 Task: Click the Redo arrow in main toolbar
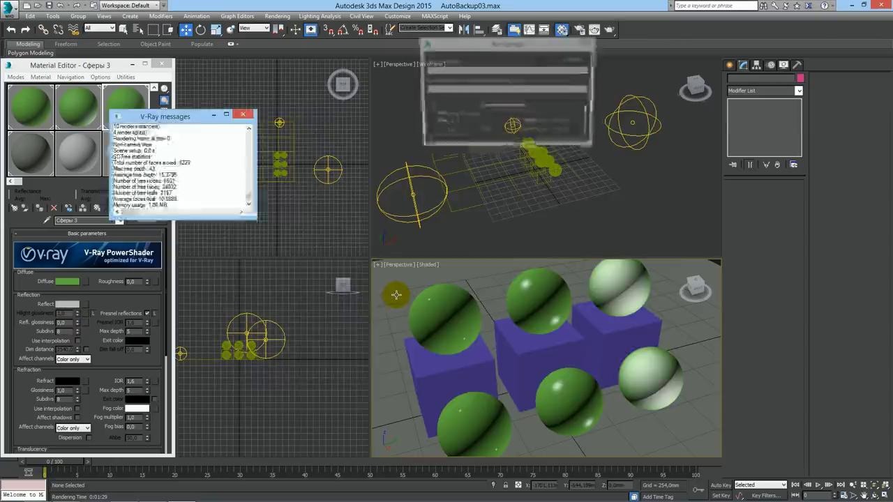pyautogui.click(x=25, y=29)
